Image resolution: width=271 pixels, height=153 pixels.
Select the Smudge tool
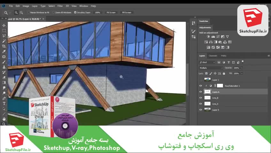[x=4, y=88]
